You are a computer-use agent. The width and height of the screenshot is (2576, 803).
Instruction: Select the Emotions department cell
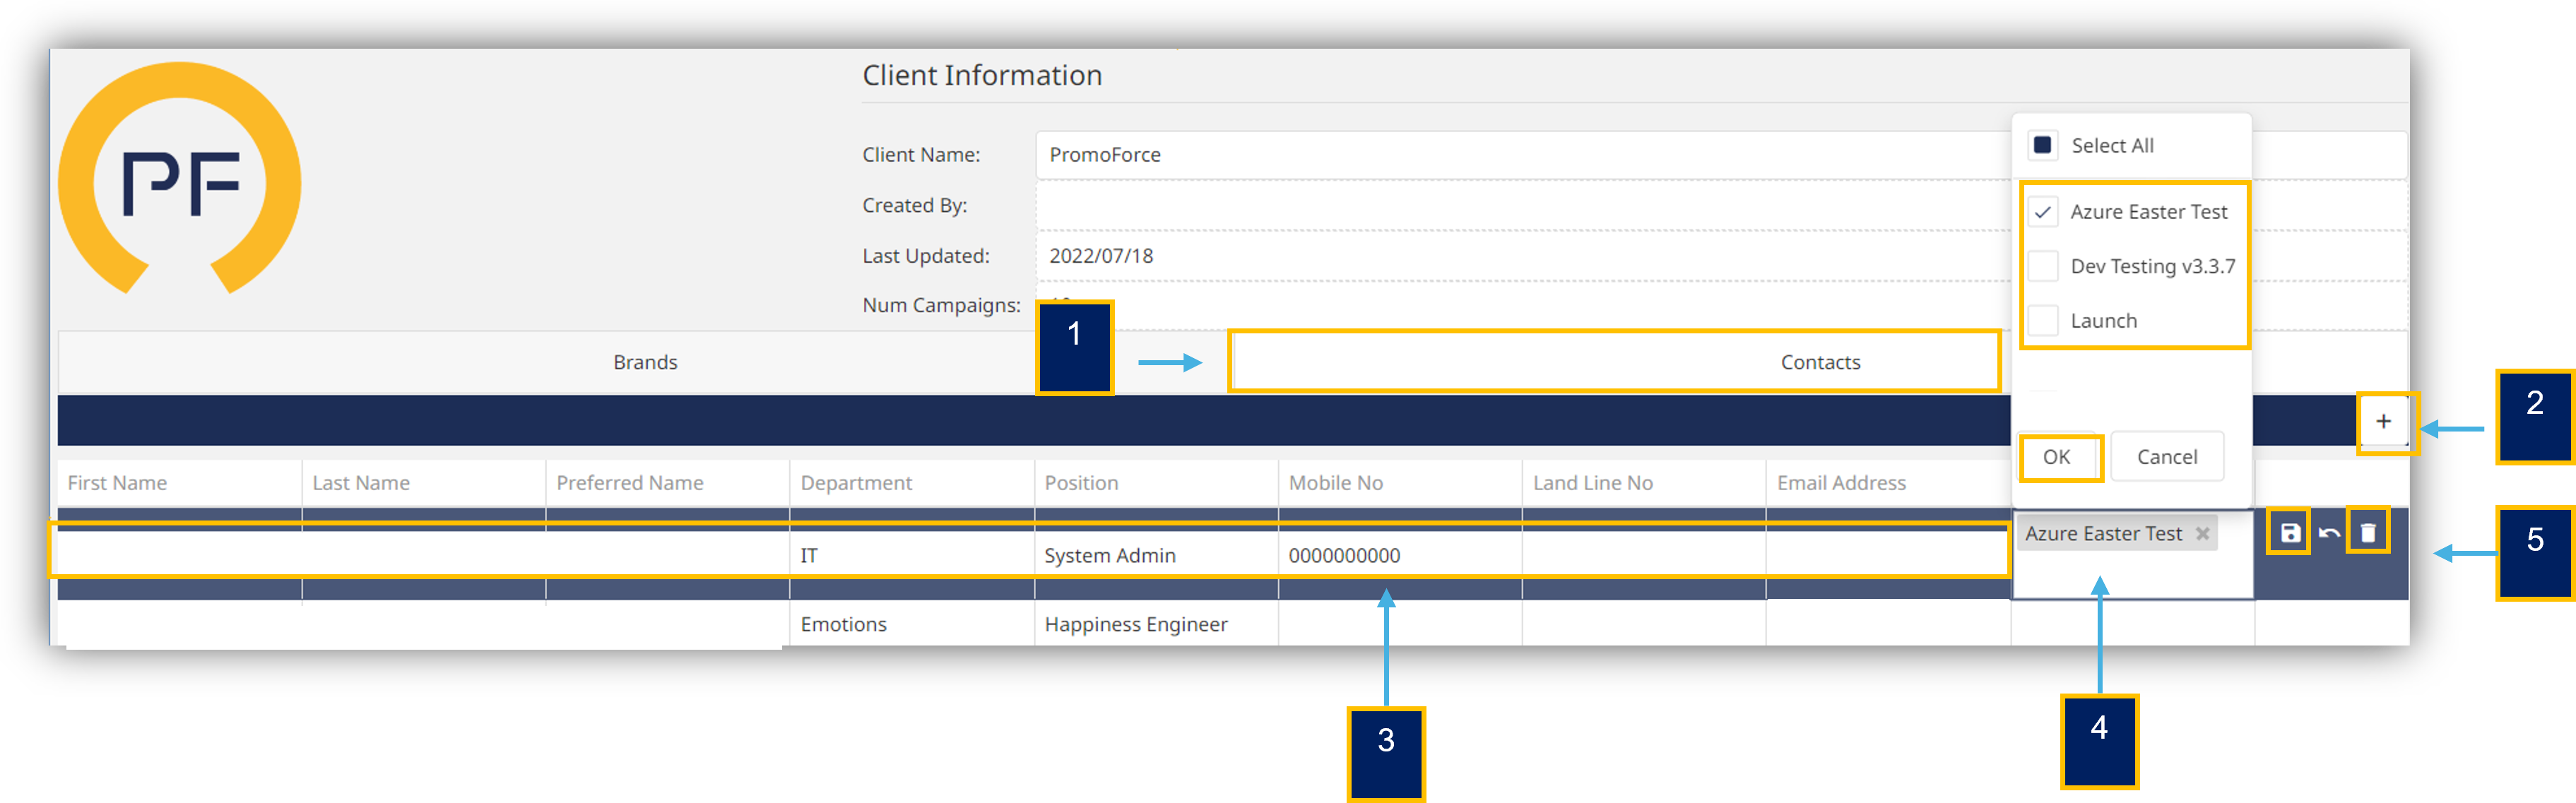pos(912,624)
